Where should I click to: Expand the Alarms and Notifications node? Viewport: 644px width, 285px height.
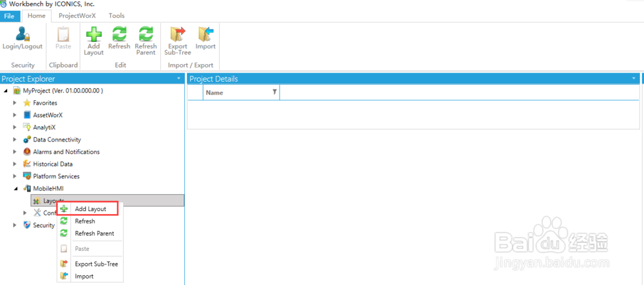pos(15,152)
